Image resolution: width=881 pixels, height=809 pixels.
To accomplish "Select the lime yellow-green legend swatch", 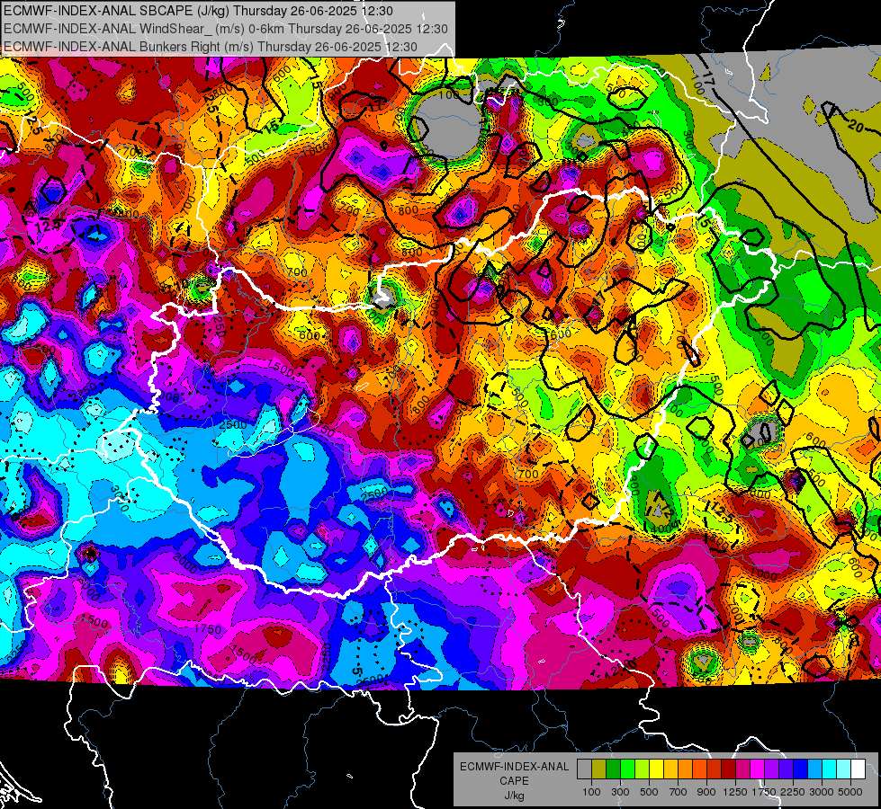I will click(643, 769).
